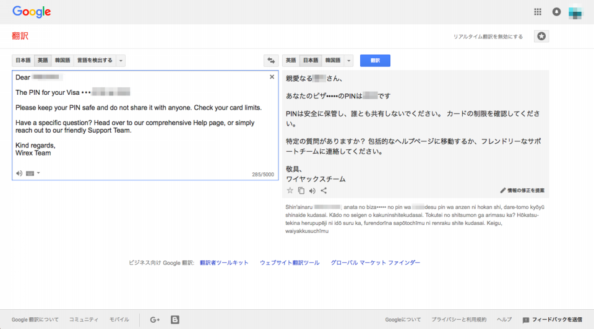Expand the source language list dropdown
The width and height of the screenshot is (594, 329).
121,60
